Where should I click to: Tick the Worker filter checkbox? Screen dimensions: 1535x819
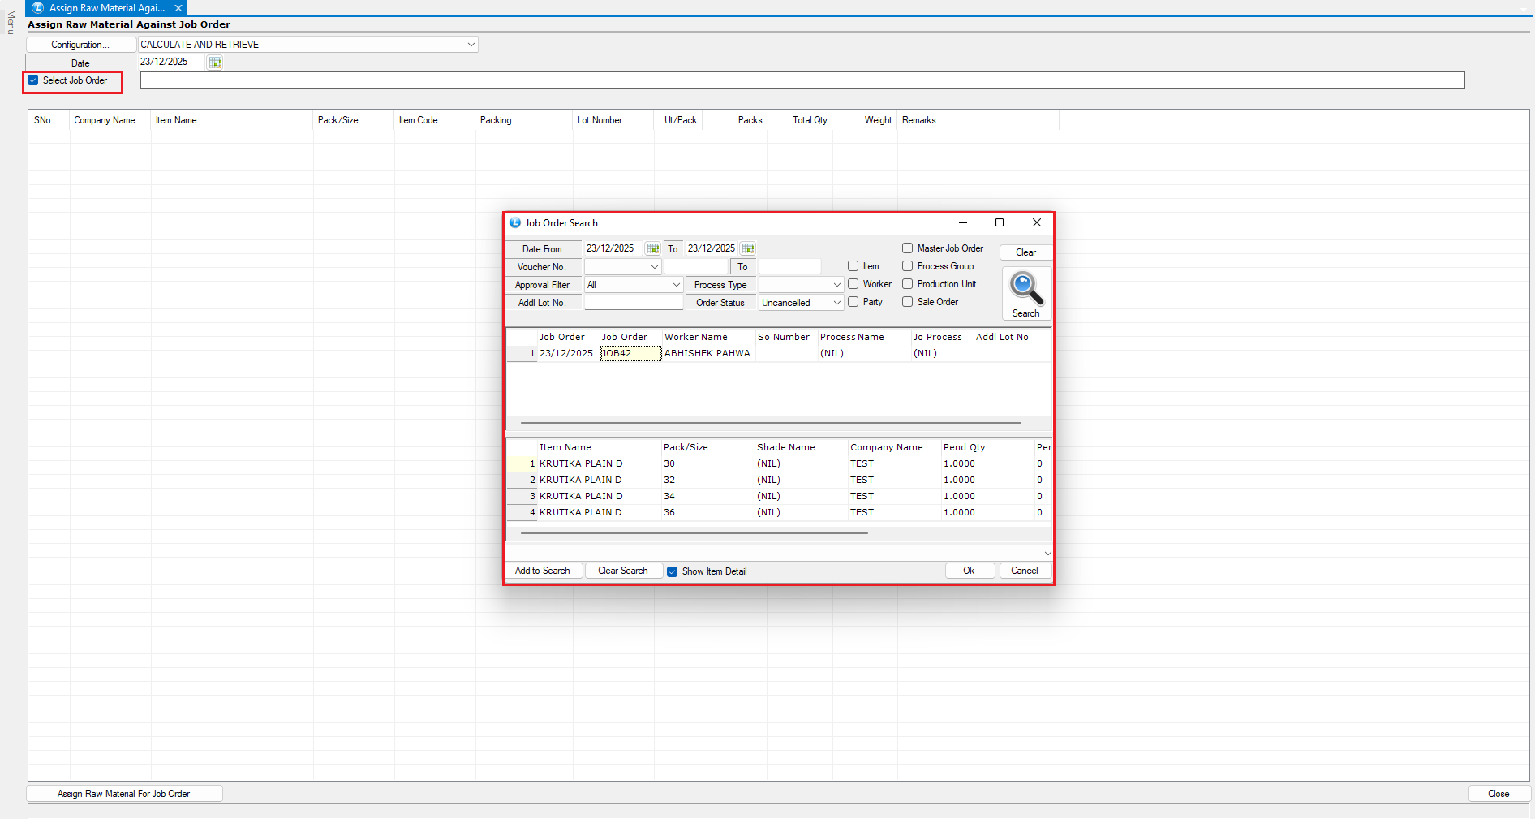tap(853, 284)
